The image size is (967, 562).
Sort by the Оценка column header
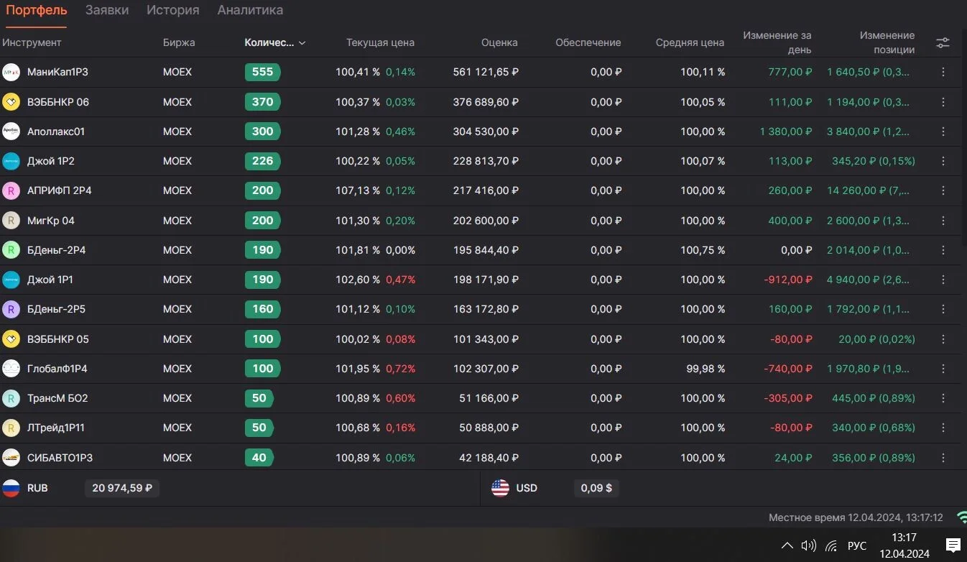click(499, 42)
